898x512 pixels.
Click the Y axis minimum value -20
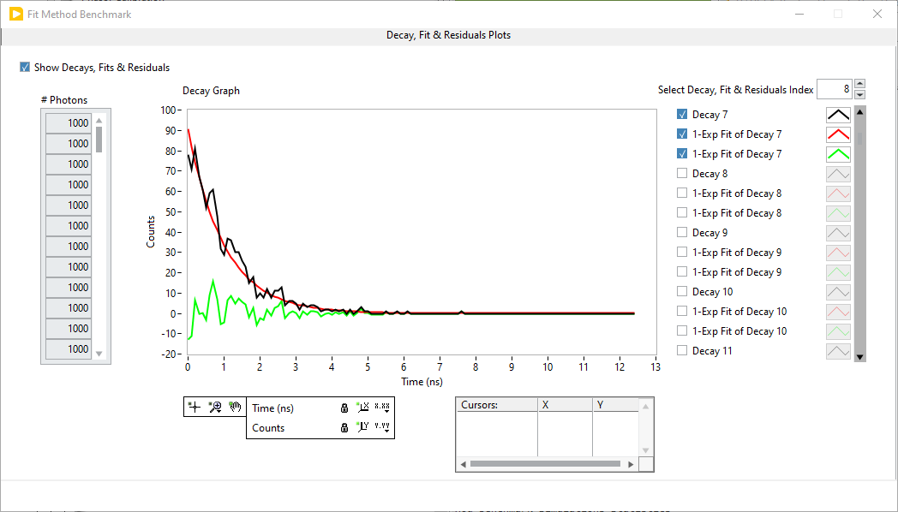[x=168, y=354]
